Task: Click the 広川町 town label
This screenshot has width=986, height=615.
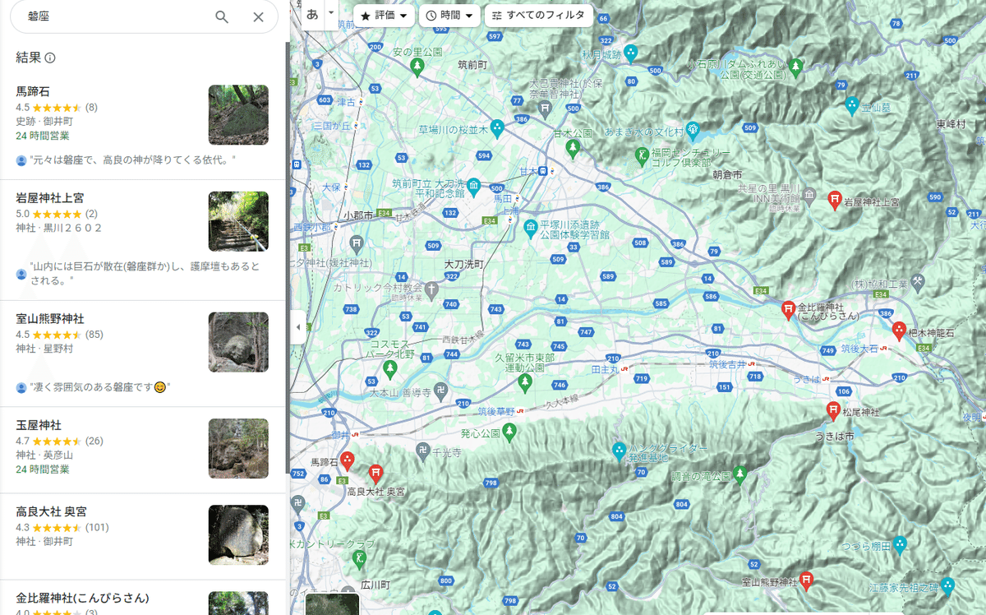Action: point(375,585)
